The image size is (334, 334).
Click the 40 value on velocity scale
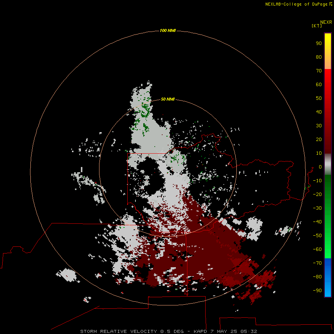pyautogui.click(x=319, y=112)
